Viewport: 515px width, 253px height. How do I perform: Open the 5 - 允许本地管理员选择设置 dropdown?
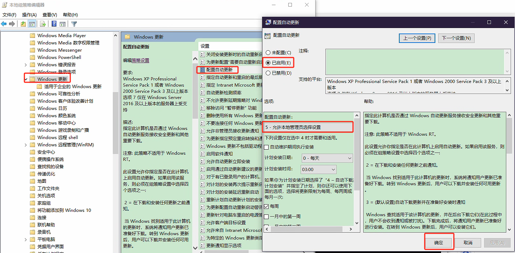[308, 127]
